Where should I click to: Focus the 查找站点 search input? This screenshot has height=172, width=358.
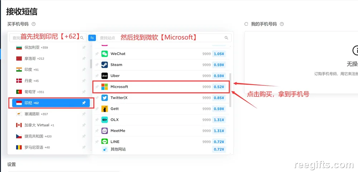coord(164,38)
